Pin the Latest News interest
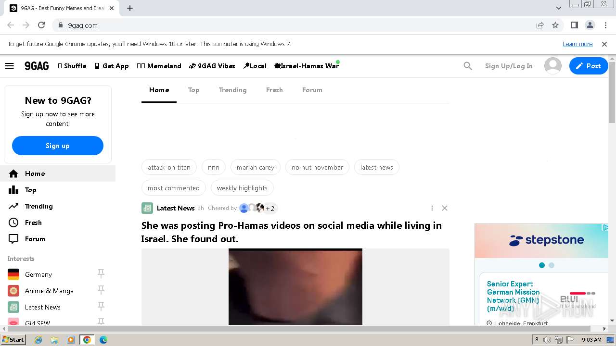Viewport: 616px width, 346px height. tap(101, 306)
